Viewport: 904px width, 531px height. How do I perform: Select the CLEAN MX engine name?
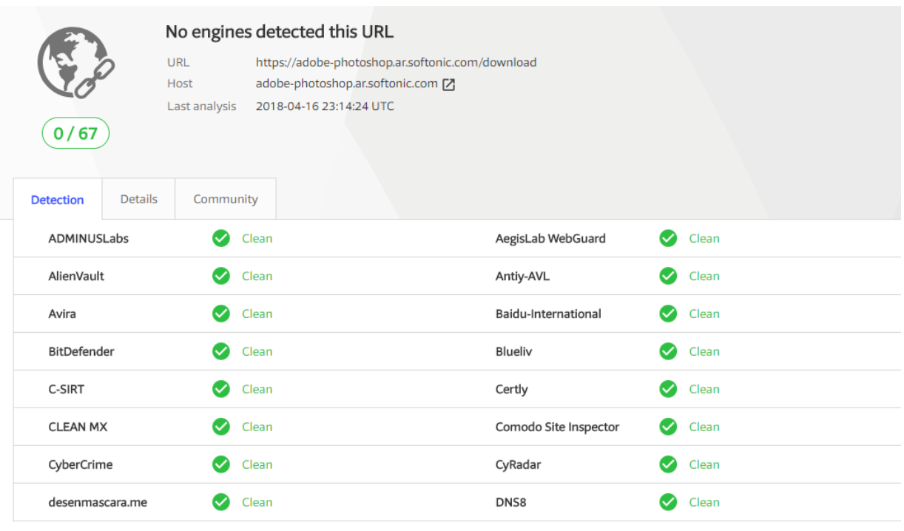[78, 427]
